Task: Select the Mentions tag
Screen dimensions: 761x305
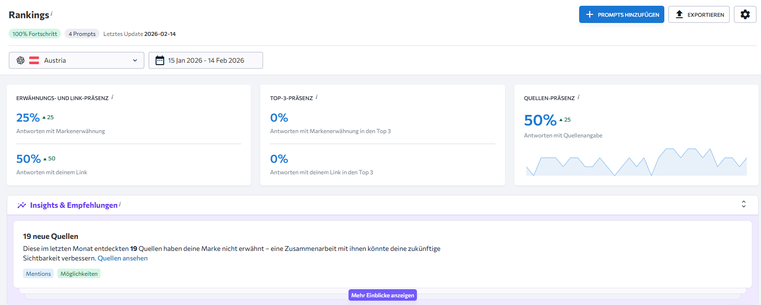Action: coord(38,274)
